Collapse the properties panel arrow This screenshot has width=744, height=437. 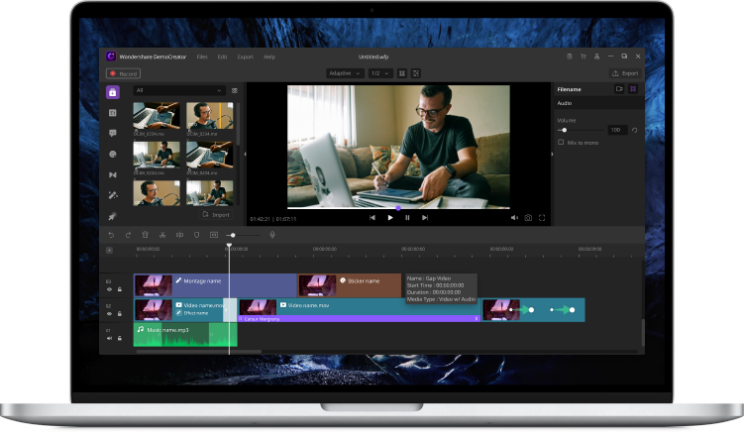click(552, 155)
